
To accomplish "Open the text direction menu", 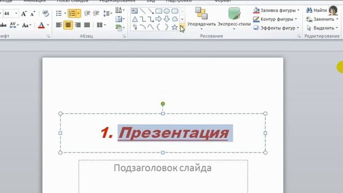I will pyautogui.click(x=120, y=10).
